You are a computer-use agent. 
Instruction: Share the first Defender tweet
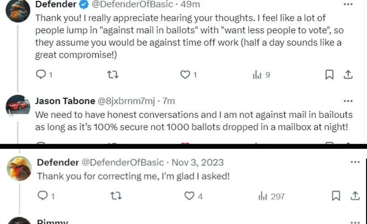coord(348,75)
